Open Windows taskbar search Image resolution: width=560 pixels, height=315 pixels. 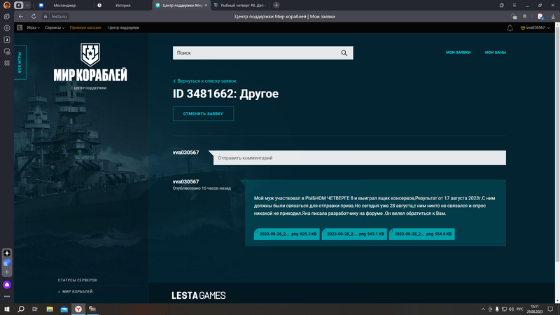[x=21, y=309]
